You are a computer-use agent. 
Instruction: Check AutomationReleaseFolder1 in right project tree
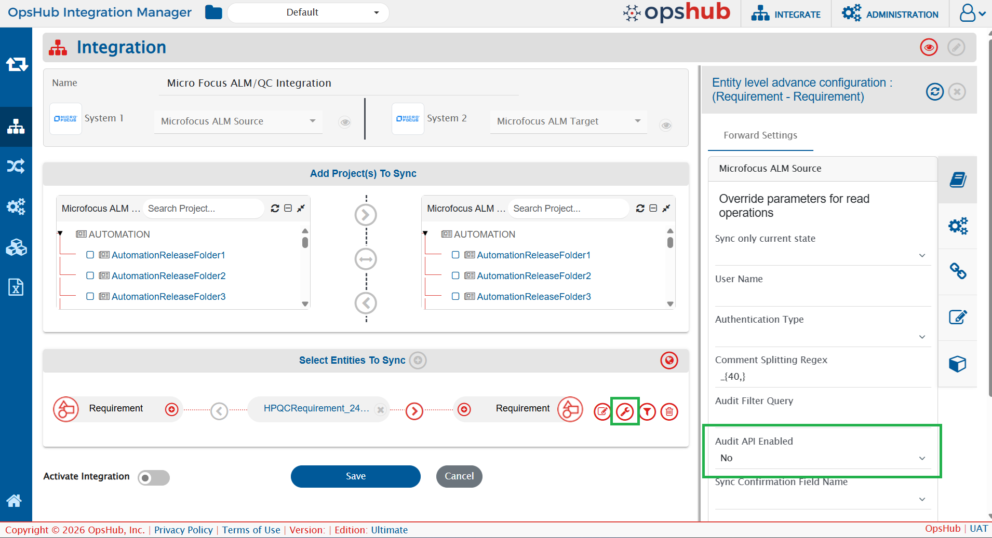click(x=455, y=255)
